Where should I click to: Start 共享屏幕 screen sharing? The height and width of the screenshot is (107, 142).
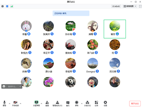coord(36,103)
